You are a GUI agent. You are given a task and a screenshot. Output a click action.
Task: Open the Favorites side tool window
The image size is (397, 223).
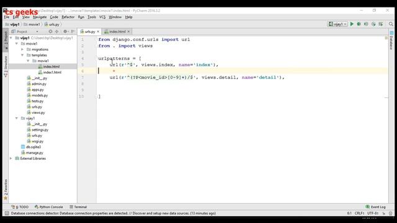click(6, 190)
